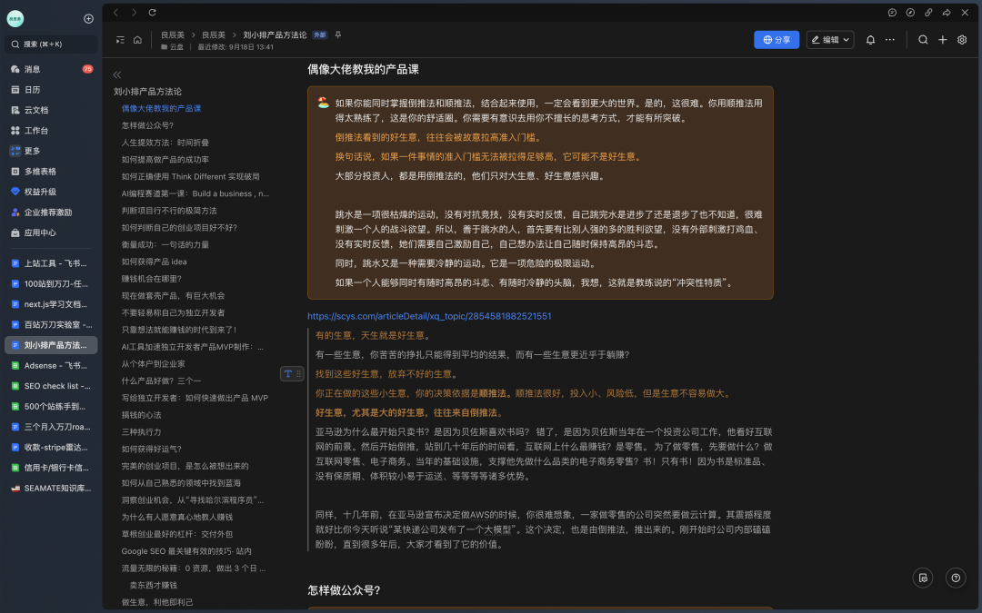
Task: Open pinned doc 上站工具 in sidebar
Action: point(51,263)
